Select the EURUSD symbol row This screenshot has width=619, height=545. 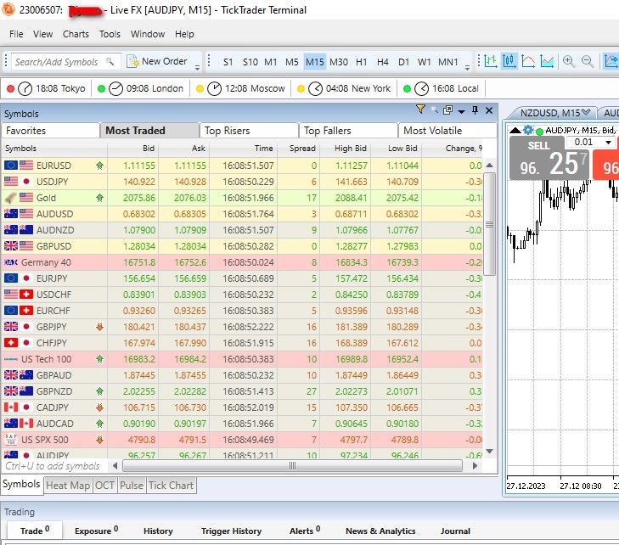coord(242,166)
